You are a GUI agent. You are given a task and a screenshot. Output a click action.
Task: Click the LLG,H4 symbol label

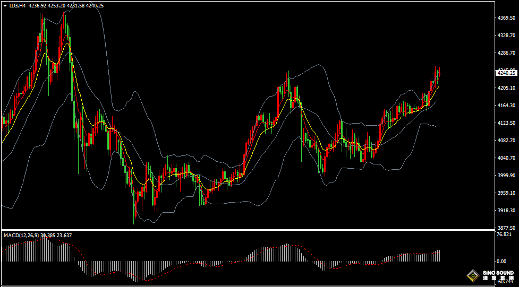coord(17,6)
